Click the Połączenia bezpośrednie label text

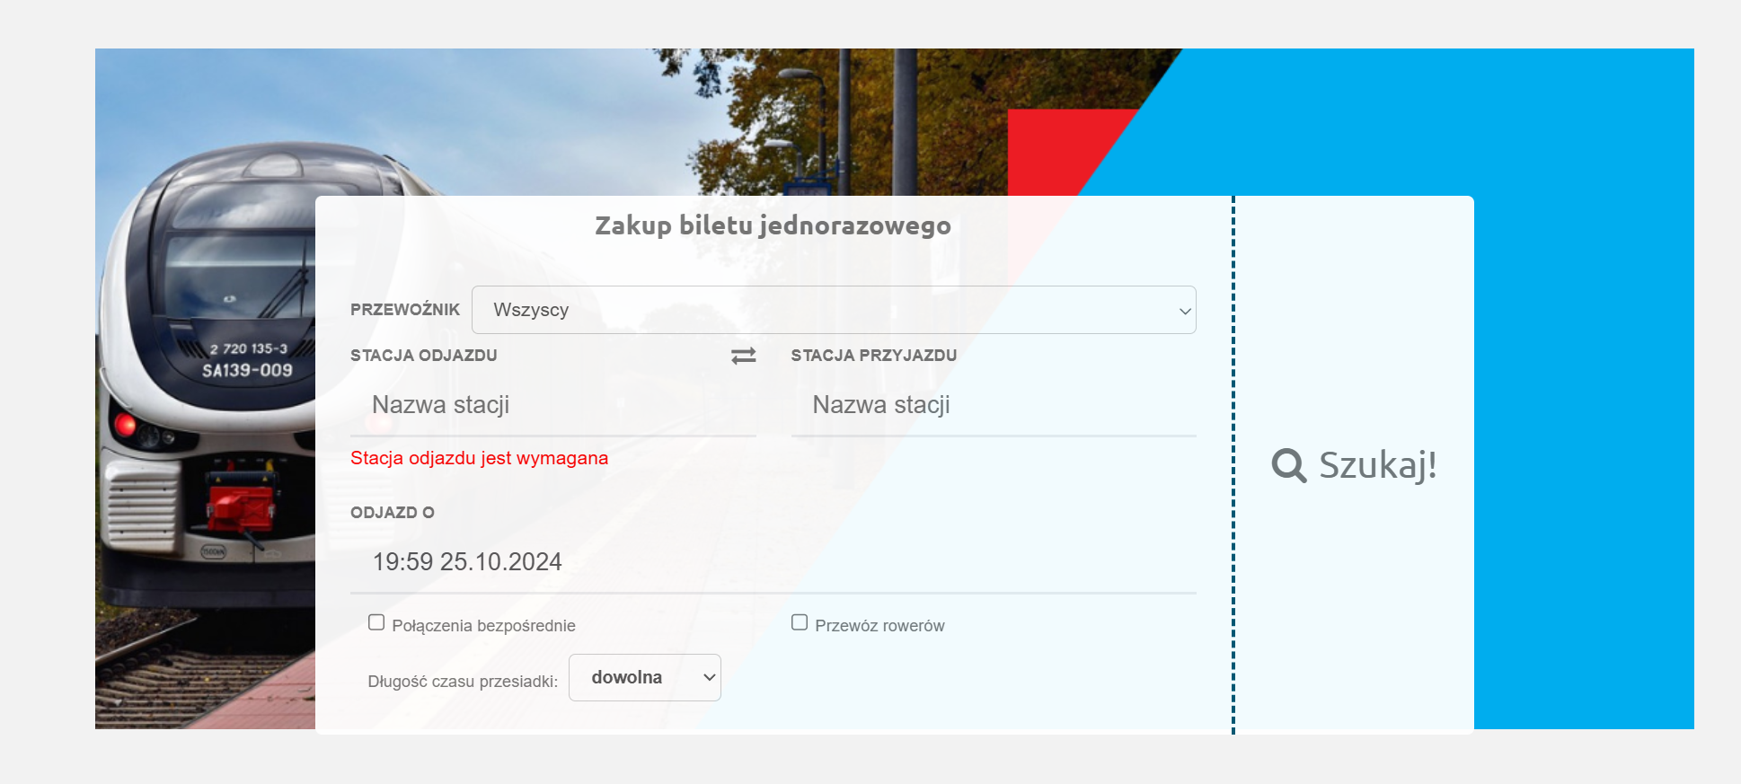point(483,626)
